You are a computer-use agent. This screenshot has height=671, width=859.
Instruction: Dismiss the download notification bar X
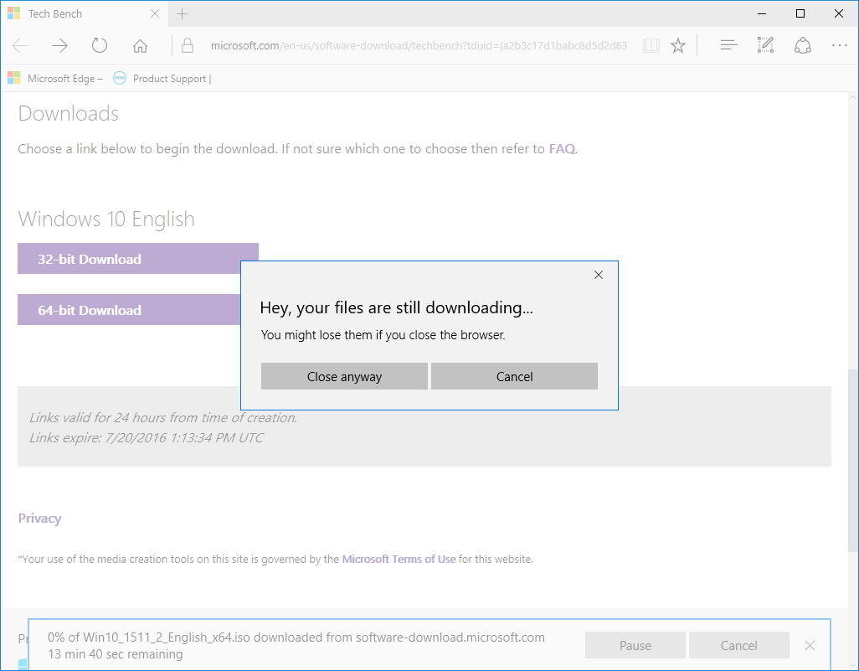click(810, 645)
